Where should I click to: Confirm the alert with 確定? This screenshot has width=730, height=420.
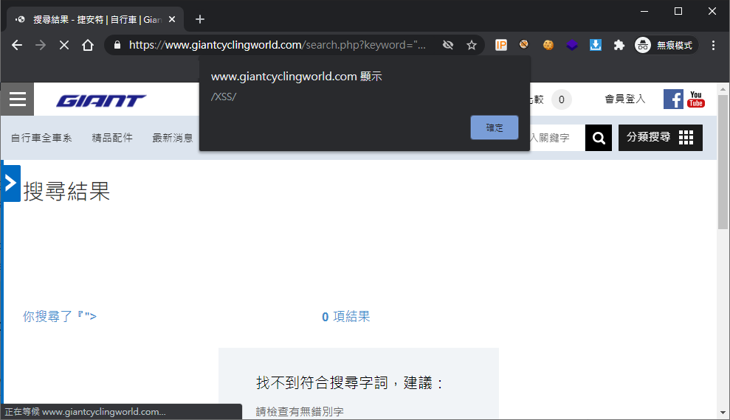click(x=494, y=127)
